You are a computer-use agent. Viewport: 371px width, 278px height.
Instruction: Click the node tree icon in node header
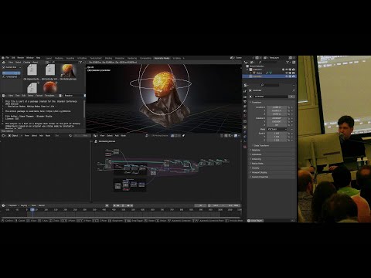coord(147,135)
